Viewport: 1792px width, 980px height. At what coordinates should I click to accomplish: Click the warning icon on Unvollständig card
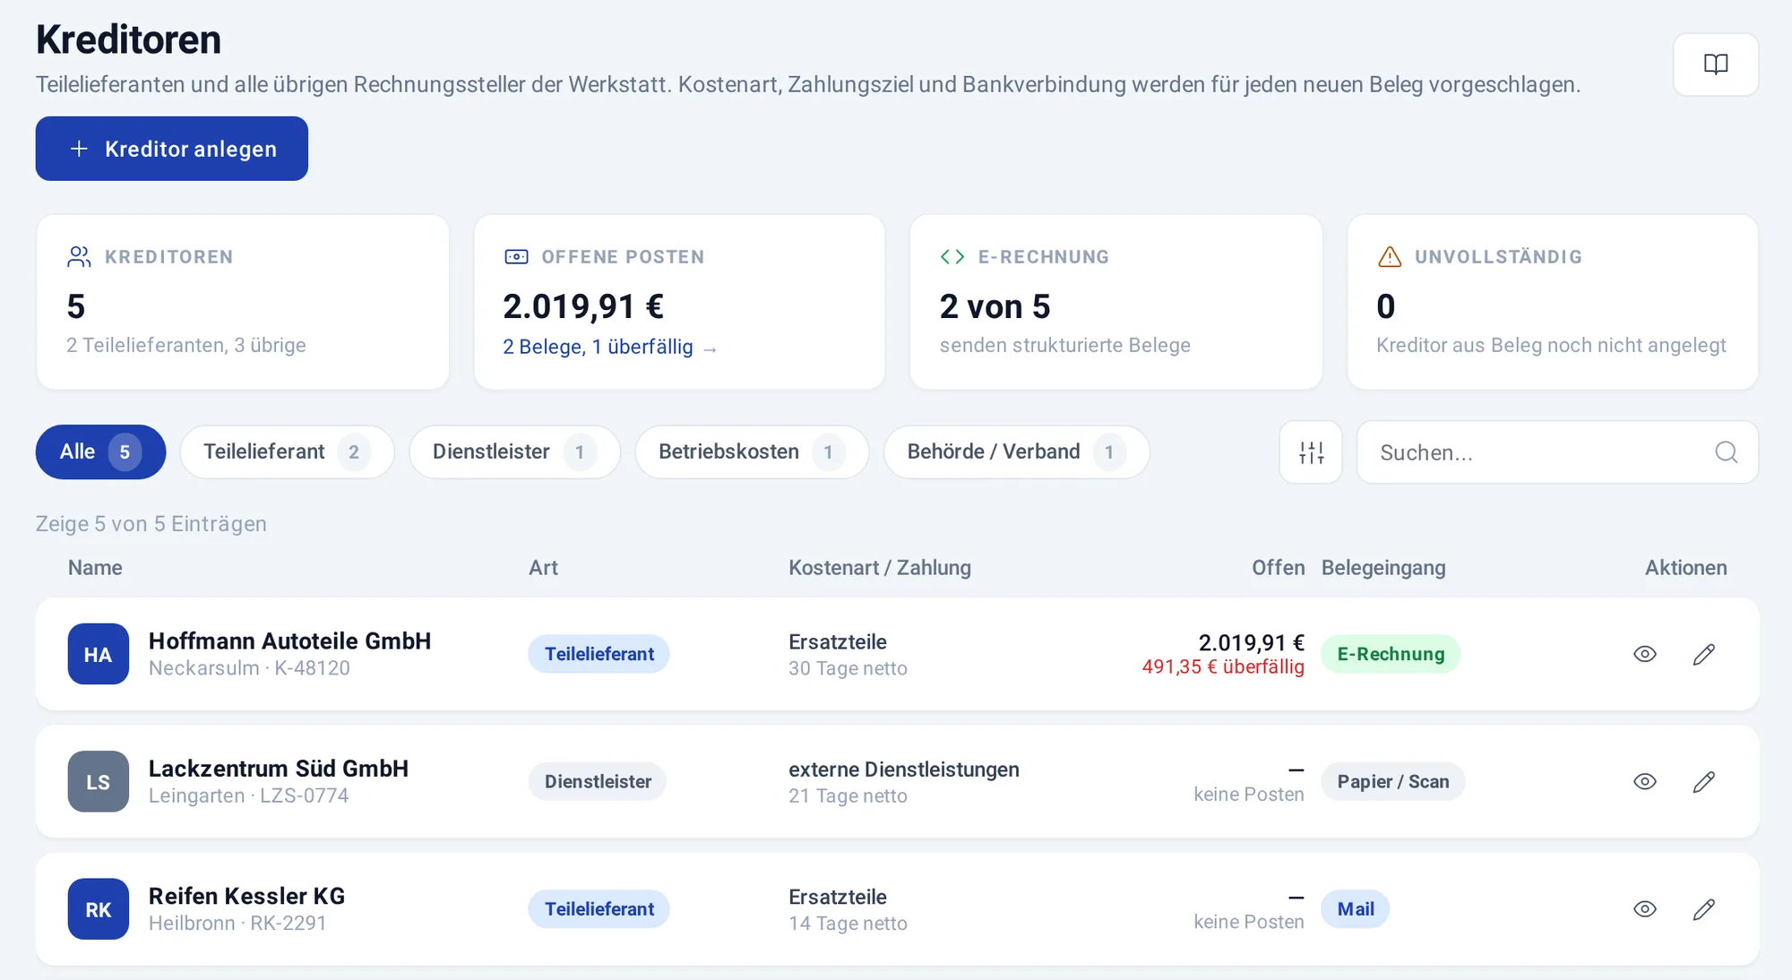pyautogui.click(x=1389, y=257)
